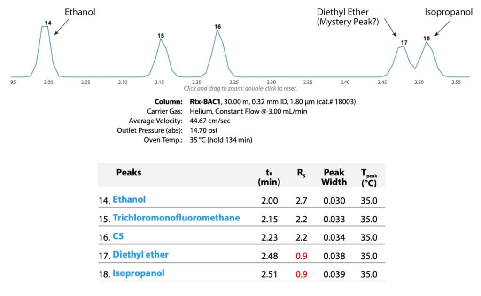Open the Diethyl ether link in table
Viewport: 481px width, 296px height.
pyautogui.click(x=140, y=255)
